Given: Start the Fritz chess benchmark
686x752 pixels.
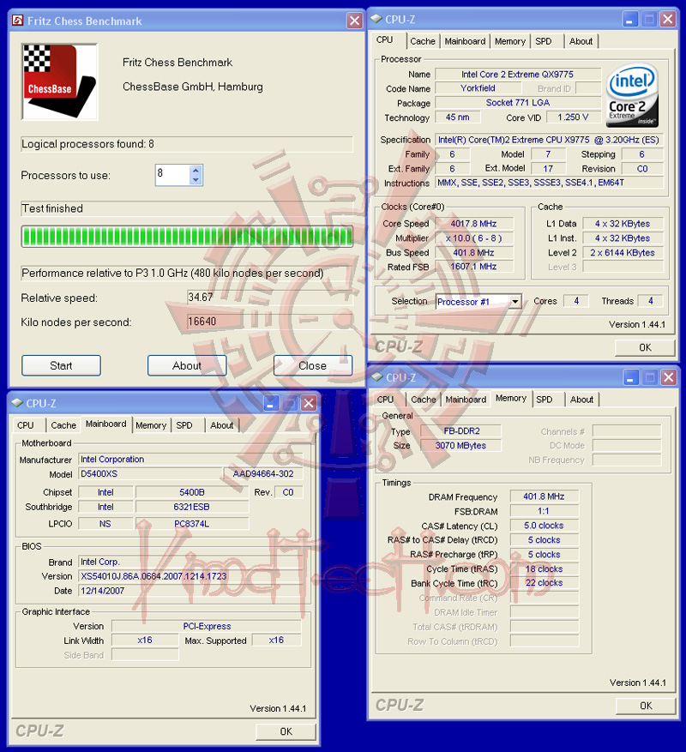Looking at the screenshot, I should tap(61, 365).
